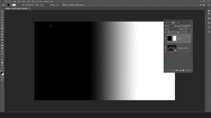Viewport: 211px width, 118px height.
Task: Open layer blend mode Normal dropdown
Action: pos(171,29)
